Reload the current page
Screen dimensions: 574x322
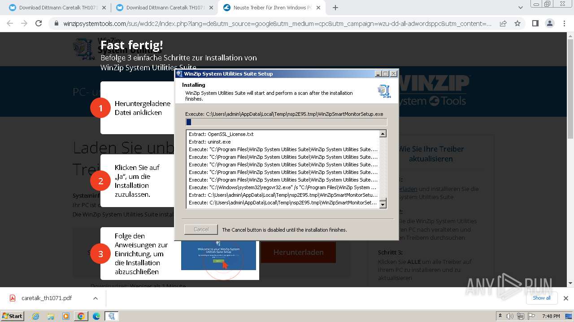coord(39,23)
